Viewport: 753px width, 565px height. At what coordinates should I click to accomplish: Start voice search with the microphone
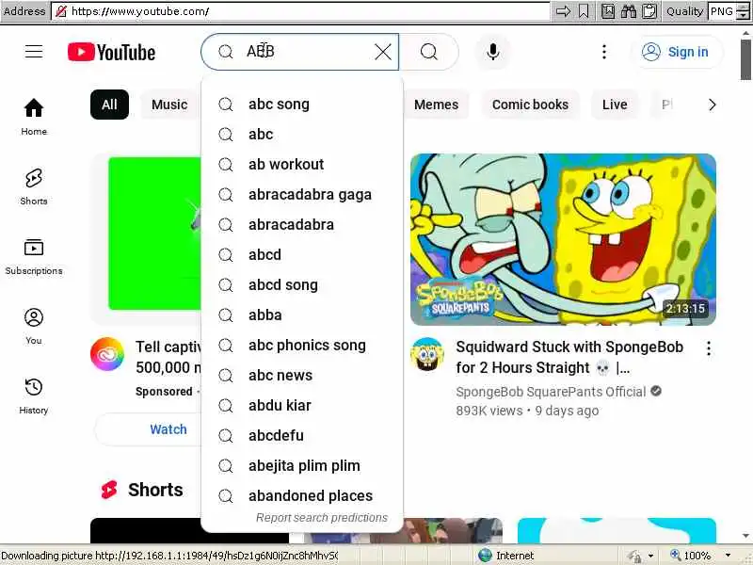point(492,52)
